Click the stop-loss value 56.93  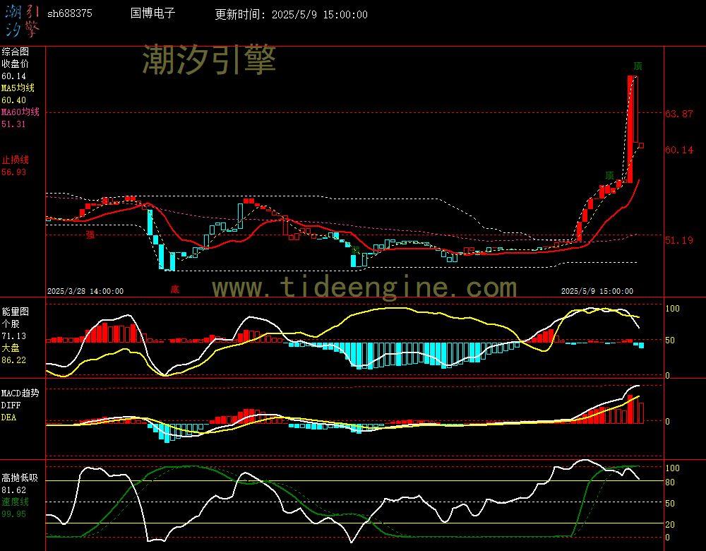coord(13,172)
